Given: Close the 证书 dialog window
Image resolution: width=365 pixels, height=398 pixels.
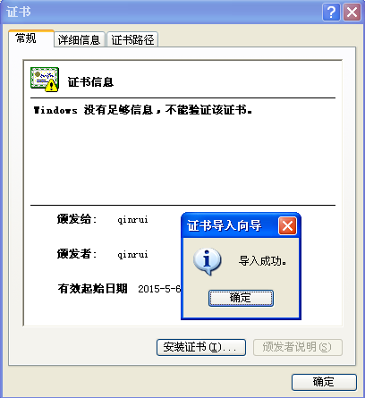Looking at the screenshot, I should (x=352, y=13).
